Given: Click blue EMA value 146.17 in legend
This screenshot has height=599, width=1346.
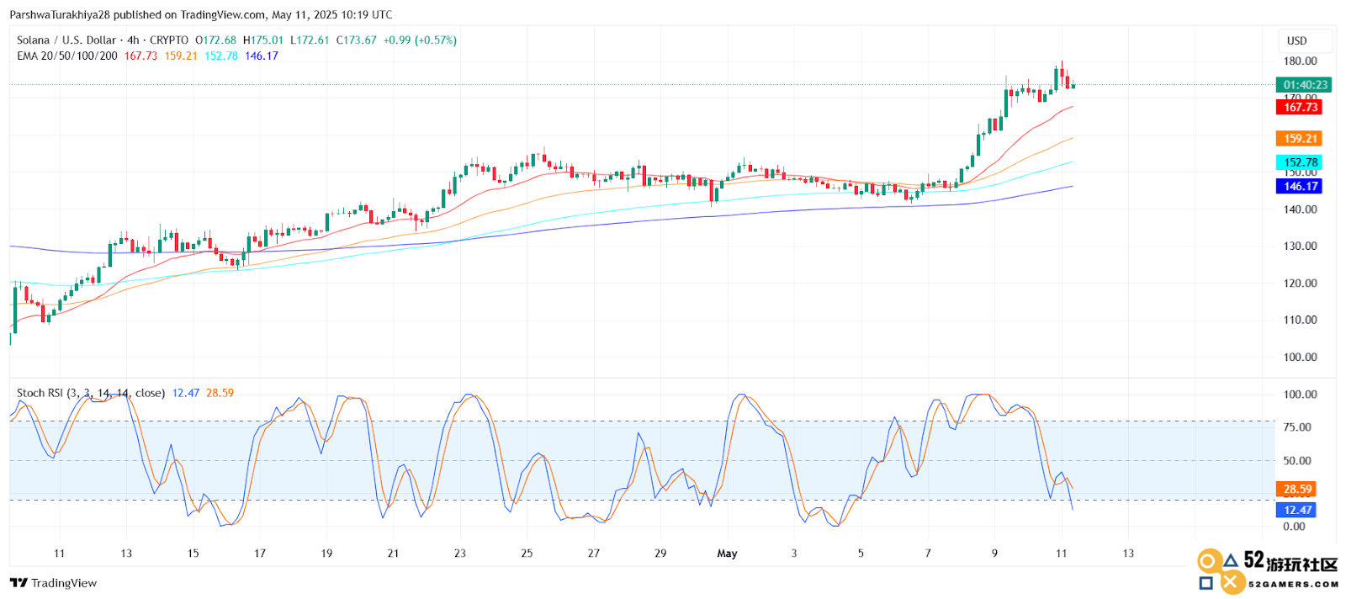Looking at the screenshot, I should pyautogui.click(x=262, y=56).
